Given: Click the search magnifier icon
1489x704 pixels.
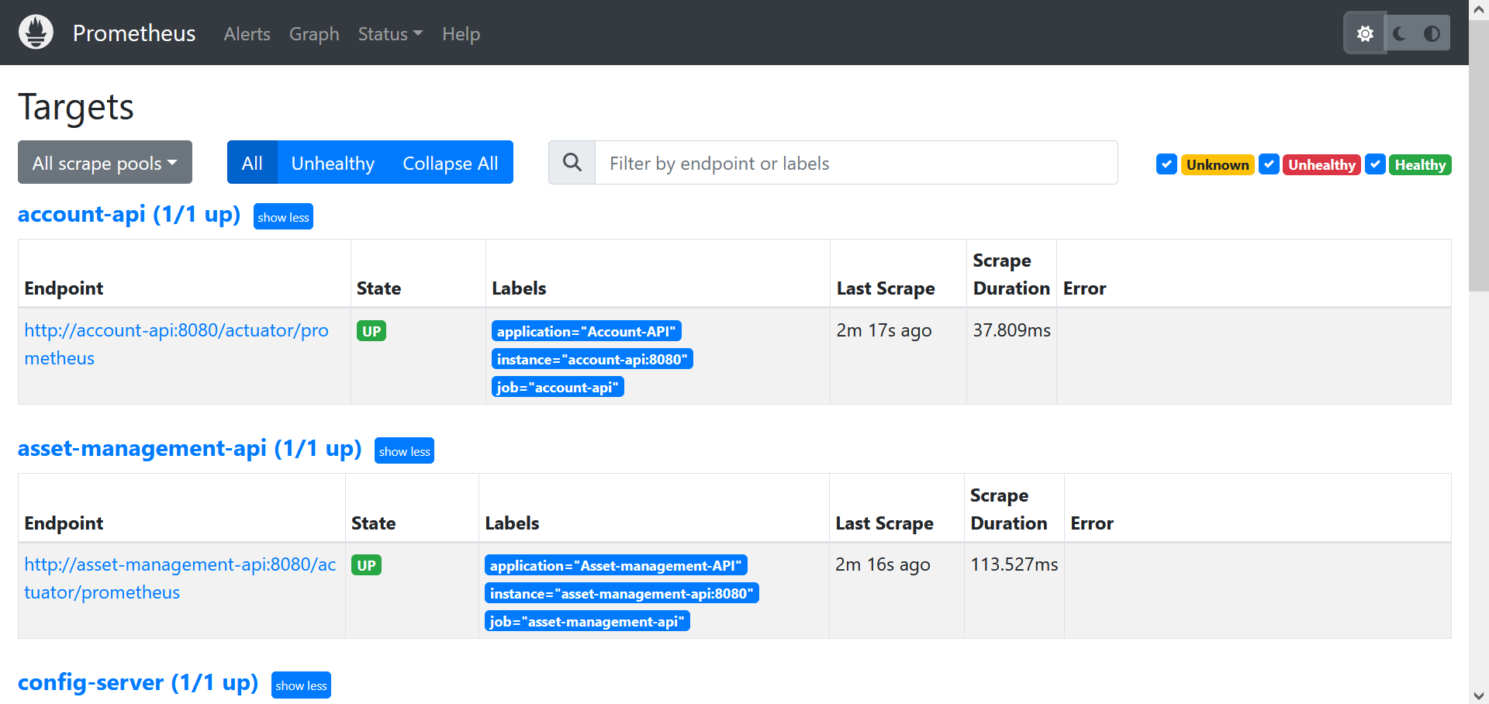Looking at the screenshot, I should pyautogui.click(x=572, y=162).
